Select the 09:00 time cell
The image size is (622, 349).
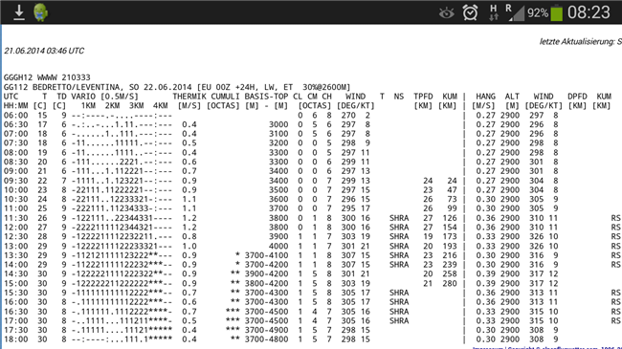click(x=16, y=171)
